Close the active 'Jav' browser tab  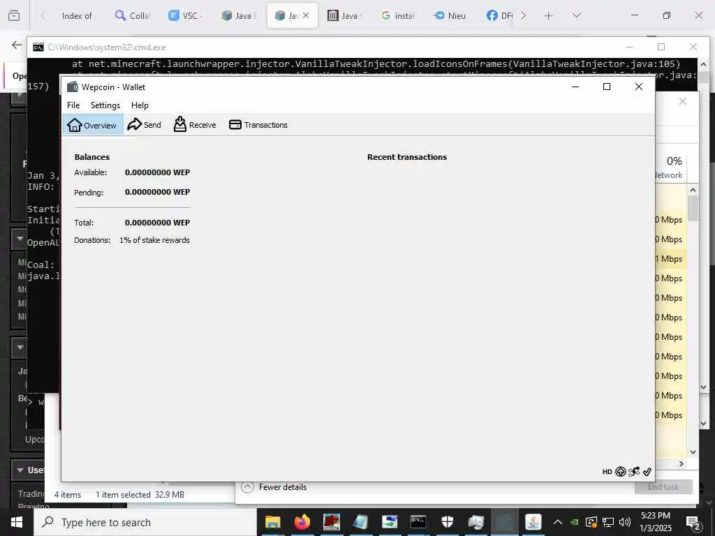tap(306, 15)
